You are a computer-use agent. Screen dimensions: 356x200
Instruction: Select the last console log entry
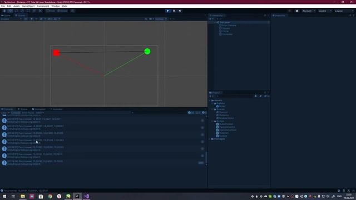tap(102, 163)
